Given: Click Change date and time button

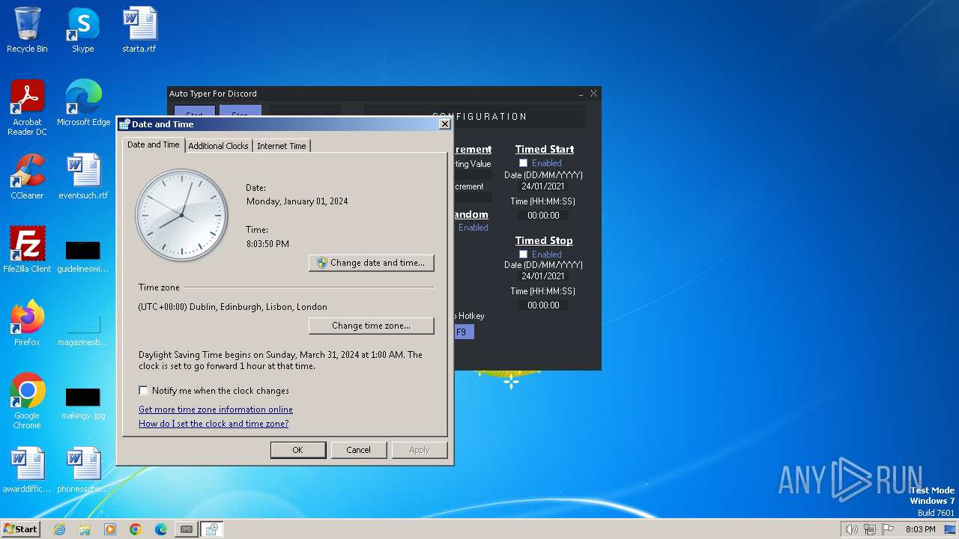Looking at the screenshot, I should [372, 263].
